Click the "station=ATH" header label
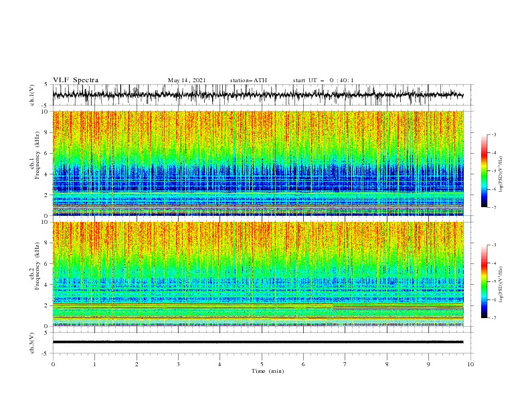The height and width of the screenshot is (409, 530). (x=248, y=80)
